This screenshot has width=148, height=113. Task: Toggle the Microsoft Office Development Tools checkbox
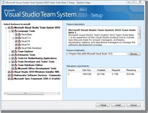(x=13, y=68)
